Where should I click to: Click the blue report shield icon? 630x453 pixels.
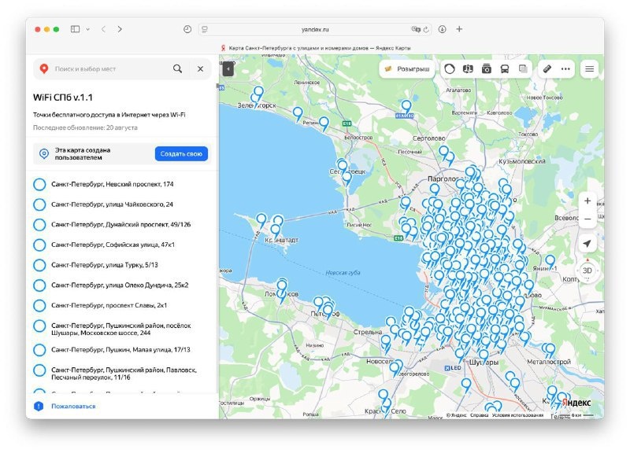[39, 406]
